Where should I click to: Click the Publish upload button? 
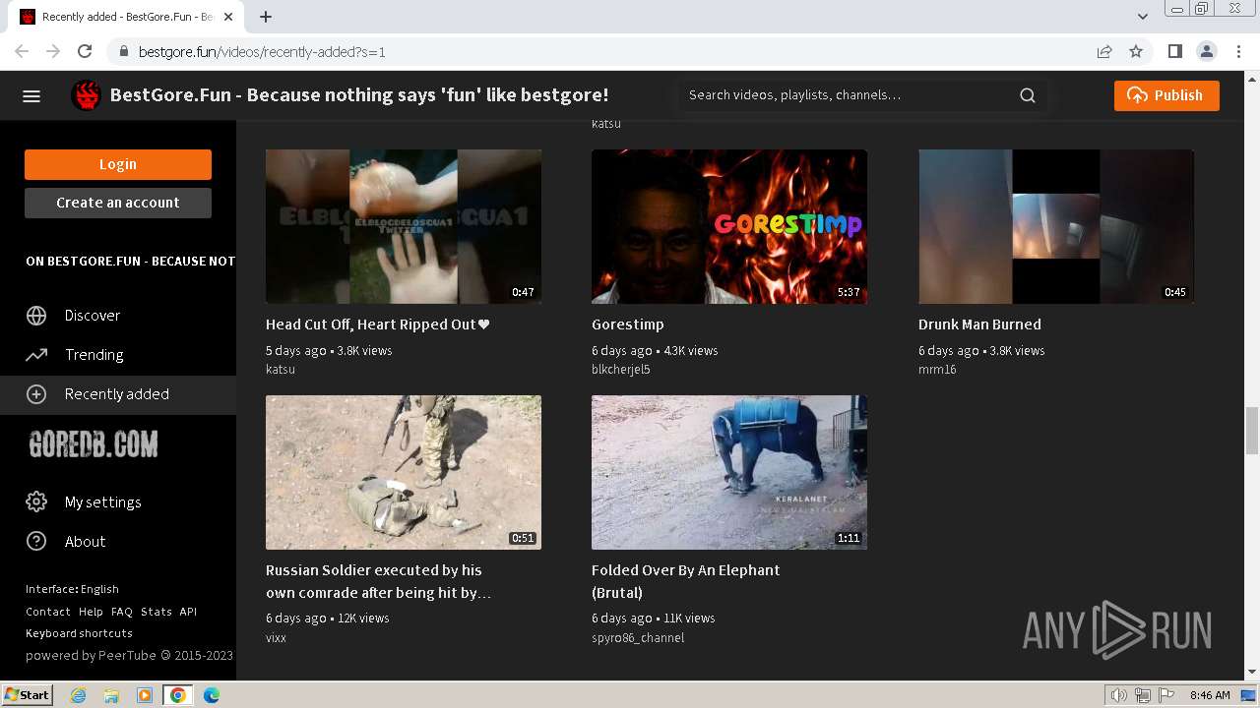pyautogui.click(x=1166, y=95)
